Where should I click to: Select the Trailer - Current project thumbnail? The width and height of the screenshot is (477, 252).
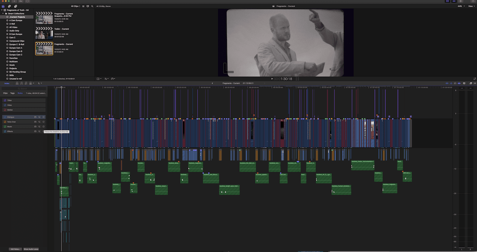click(44, 34)
